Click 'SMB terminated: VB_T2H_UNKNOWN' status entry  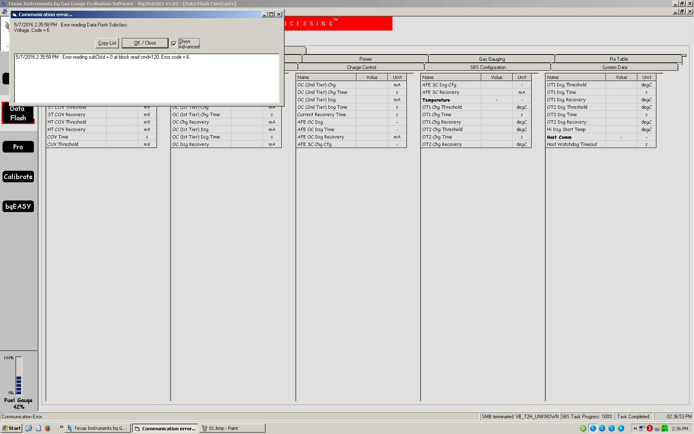(x=520, y=417)
